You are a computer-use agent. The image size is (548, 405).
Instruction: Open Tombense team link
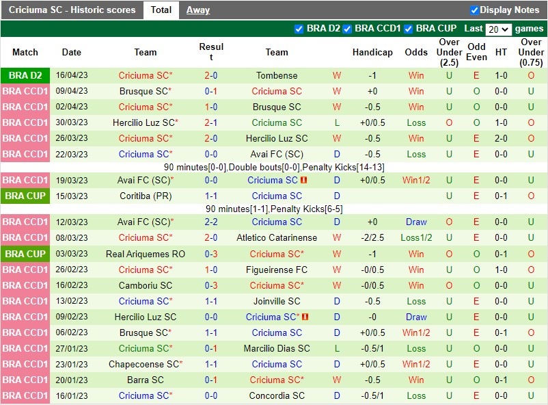point(277,76)
